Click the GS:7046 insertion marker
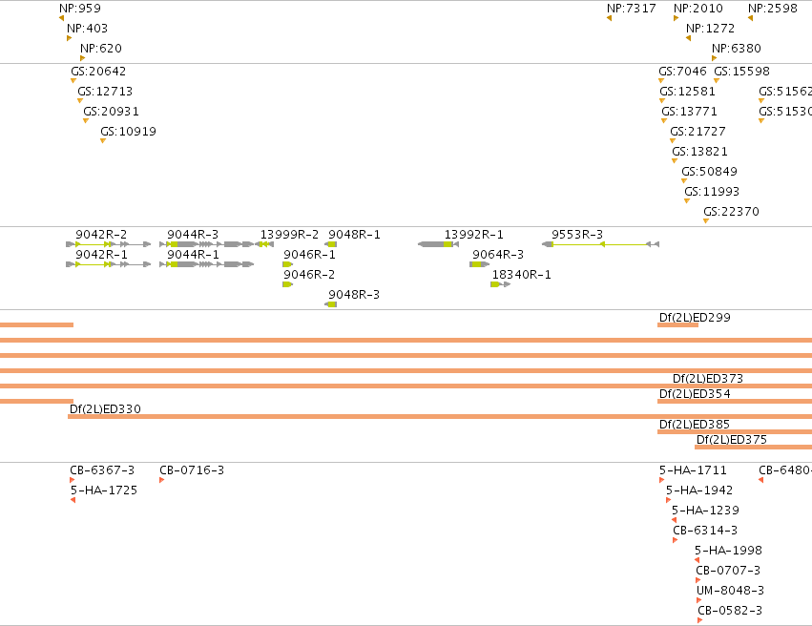812x626 pixels. point(661,81)
